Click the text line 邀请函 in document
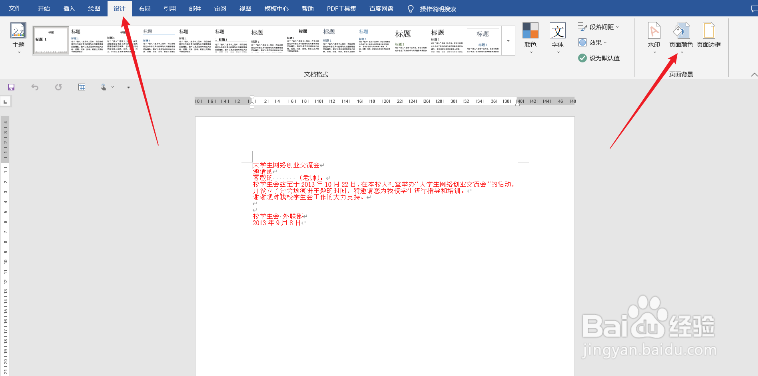The height and width of the screenshot is (376, 758). (263, 172)
